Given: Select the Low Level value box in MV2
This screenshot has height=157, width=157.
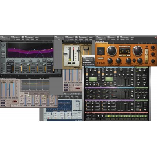Looking at the screenshot, I should 69,63.
